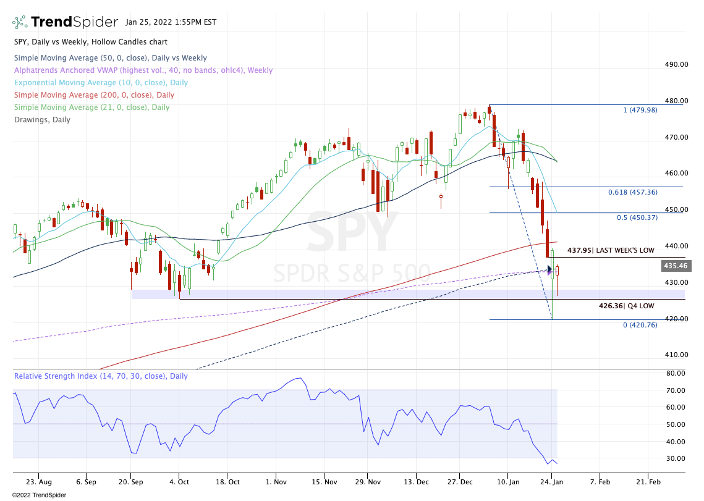Click the 1. Nov date axis label
Image resolution: width=704 pixels, height=501 pixels.
[x=276, y=482]
